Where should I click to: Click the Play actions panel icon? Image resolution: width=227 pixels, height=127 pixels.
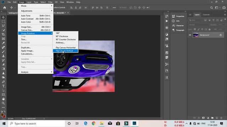coord(167,21)
